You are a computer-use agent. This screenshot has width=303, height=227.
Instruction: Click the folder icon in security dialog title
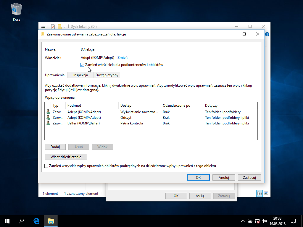[43, 34]
